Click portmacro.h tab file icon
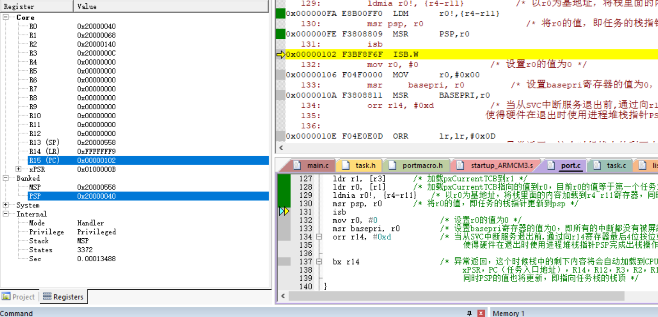 tap(393, 165)
